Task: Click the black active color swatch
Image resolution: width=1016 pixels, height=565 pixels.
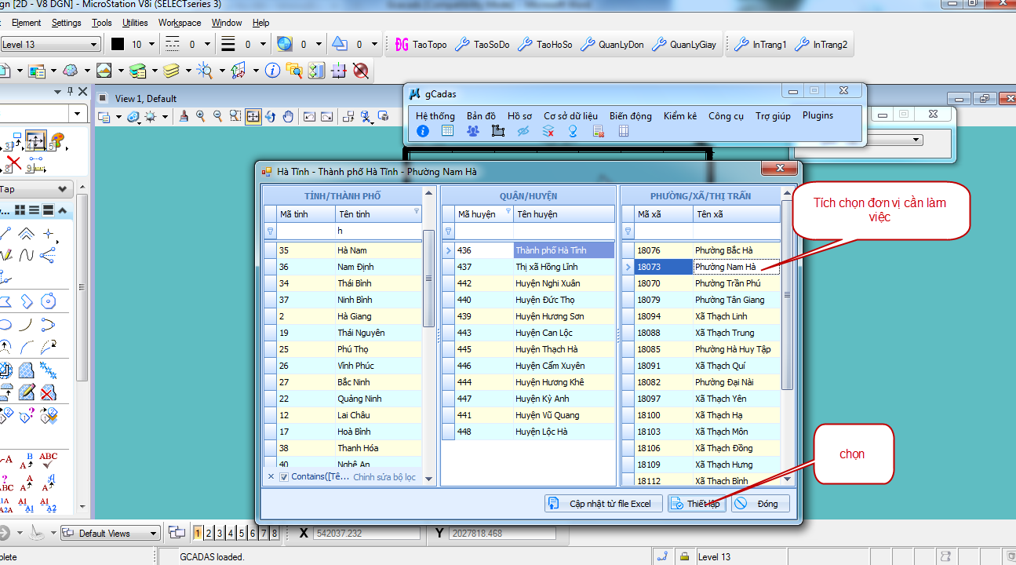Action: click(118, 45)
